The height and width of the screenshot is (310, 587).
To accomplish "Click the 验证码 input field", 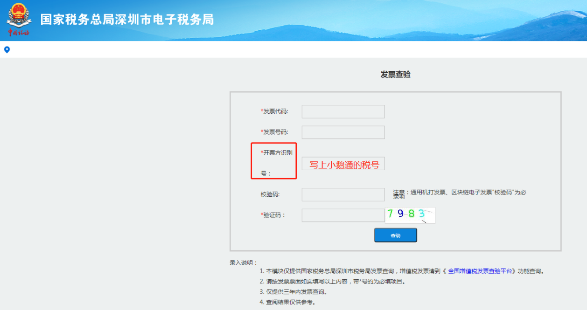I will (x=343, y=215).
